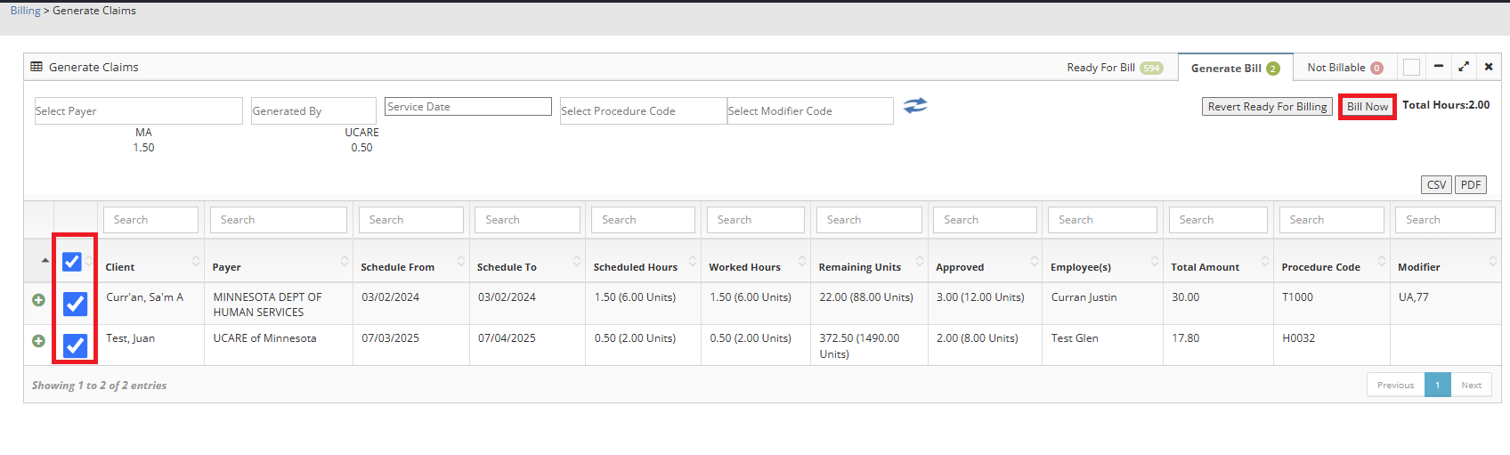Click the expand panel fullscreen icon
The image size is (1510, 455).
pos(1464,67)
